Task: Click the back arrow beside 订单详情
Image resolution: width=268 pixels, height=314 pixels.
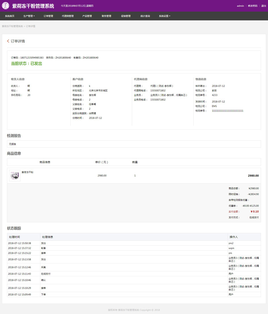Action: point(8,41)
